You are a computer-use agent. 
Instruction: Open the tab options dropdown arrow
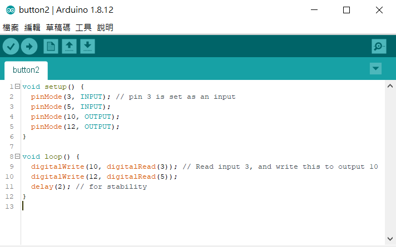pos(376,69)
